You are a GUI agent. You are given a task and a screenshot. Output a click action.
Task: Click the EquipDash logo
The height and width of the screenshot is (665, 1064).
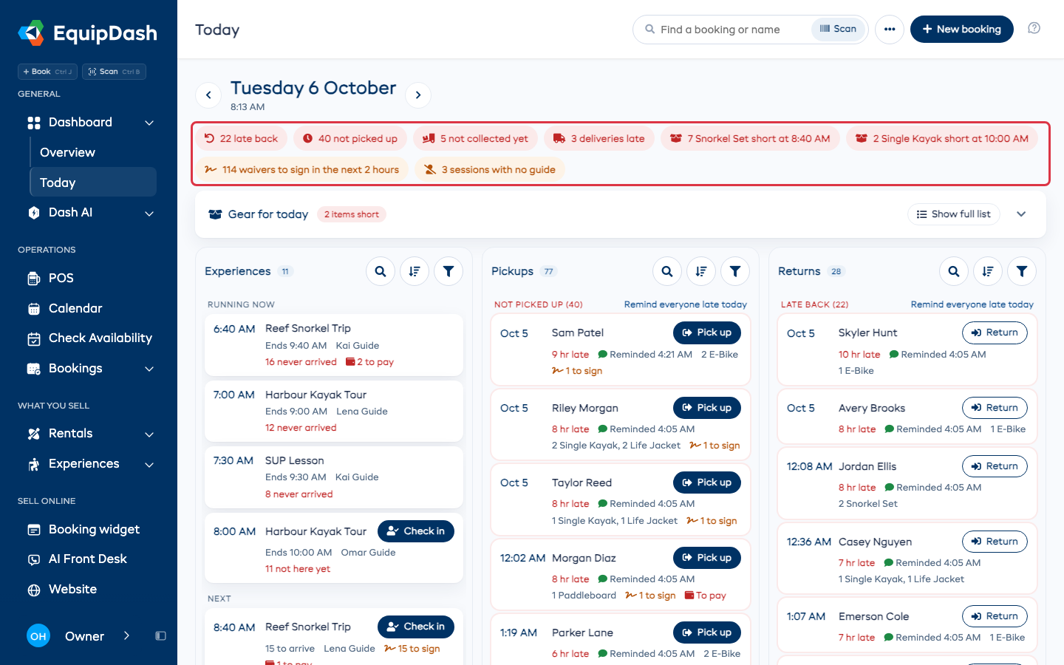pos(87,33)
